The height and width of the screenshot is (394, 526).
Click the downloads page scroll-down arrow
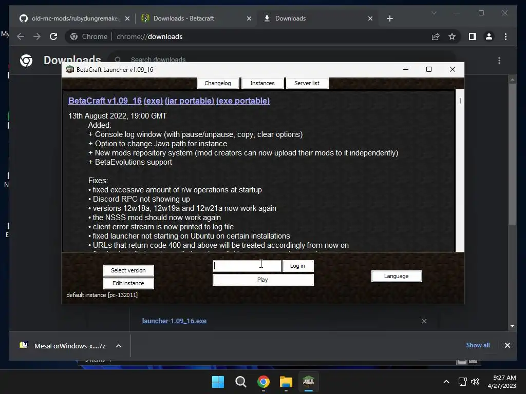pyautogui.click(x=512, y=326)
